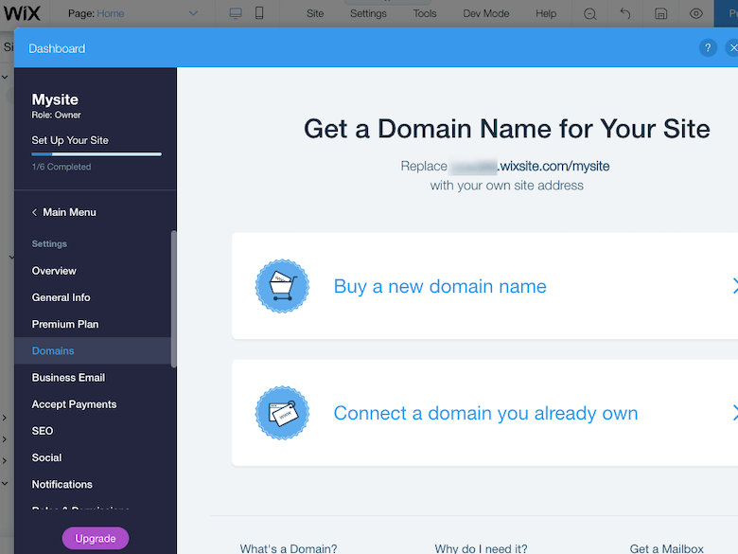This screenshot has height=554, width=738.
Task: Open the Dashboard help question icon
Action: pyautogui.click(x=707, y=48)
